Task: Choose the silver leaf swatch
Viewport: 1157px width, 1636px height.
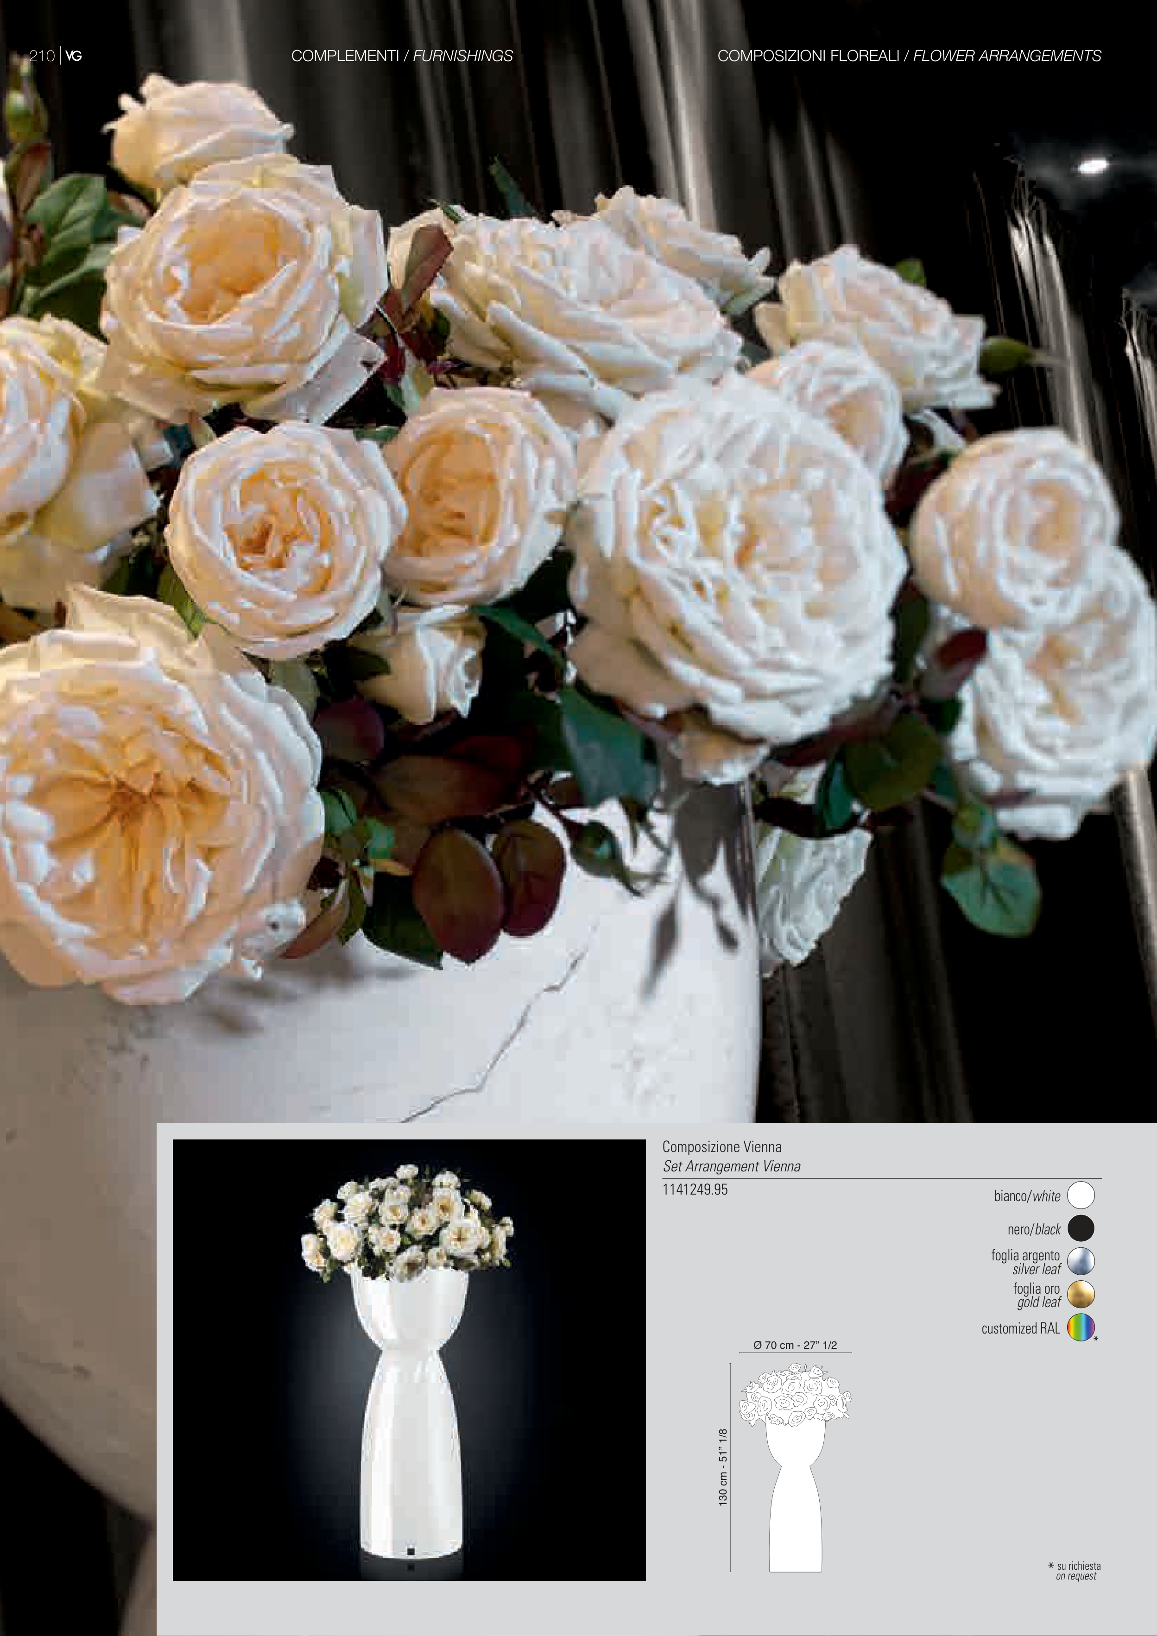Action: pyautogui.click(x=1080, y=1261)
